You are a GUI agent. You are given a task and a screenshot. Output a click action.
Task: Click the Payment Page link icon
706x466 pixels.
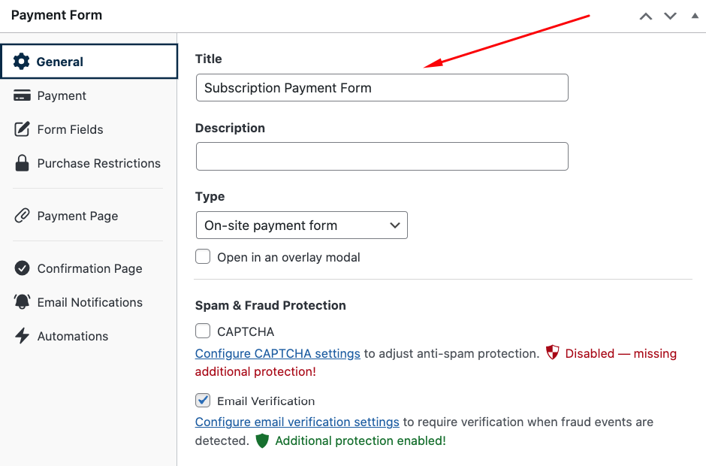click(23, 216)
